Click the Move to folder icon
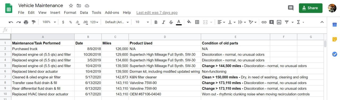Screen dimensions: 340x100 coord(79,6)
